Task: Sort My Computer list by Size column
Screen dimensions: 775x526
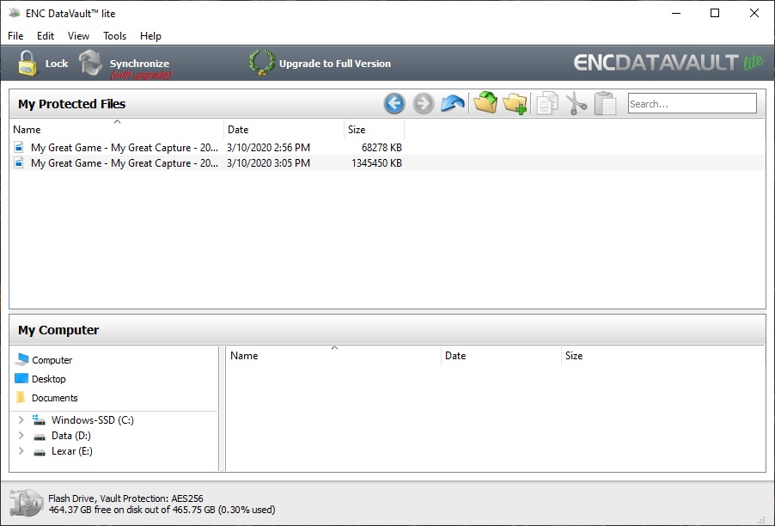Action: (662, 356)
